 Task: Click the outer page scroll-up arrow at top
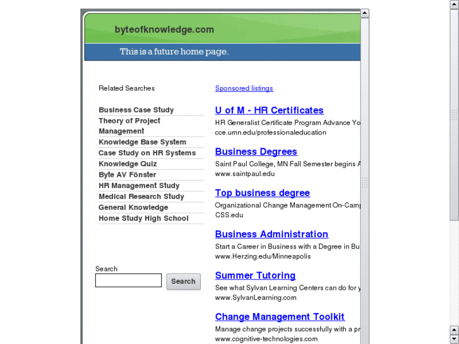[x=455, y=4]
